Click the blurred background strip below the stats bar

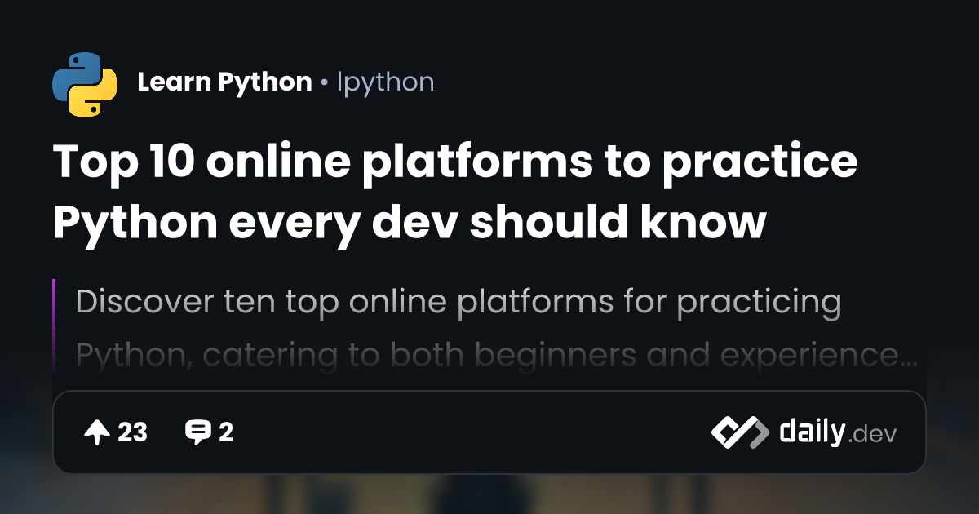click(x=489, y=494)
